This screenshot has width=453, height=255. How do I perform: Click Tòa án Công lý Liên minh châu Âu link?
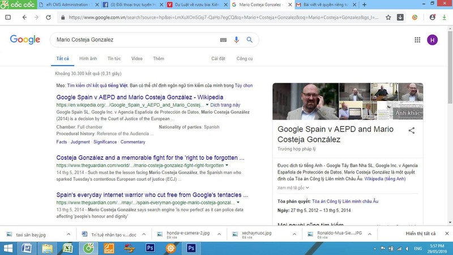point(345,201)
